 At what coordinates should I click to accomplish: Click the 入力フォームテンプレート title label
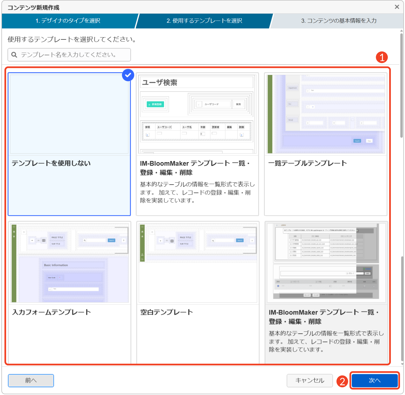[x=52, y=312]
